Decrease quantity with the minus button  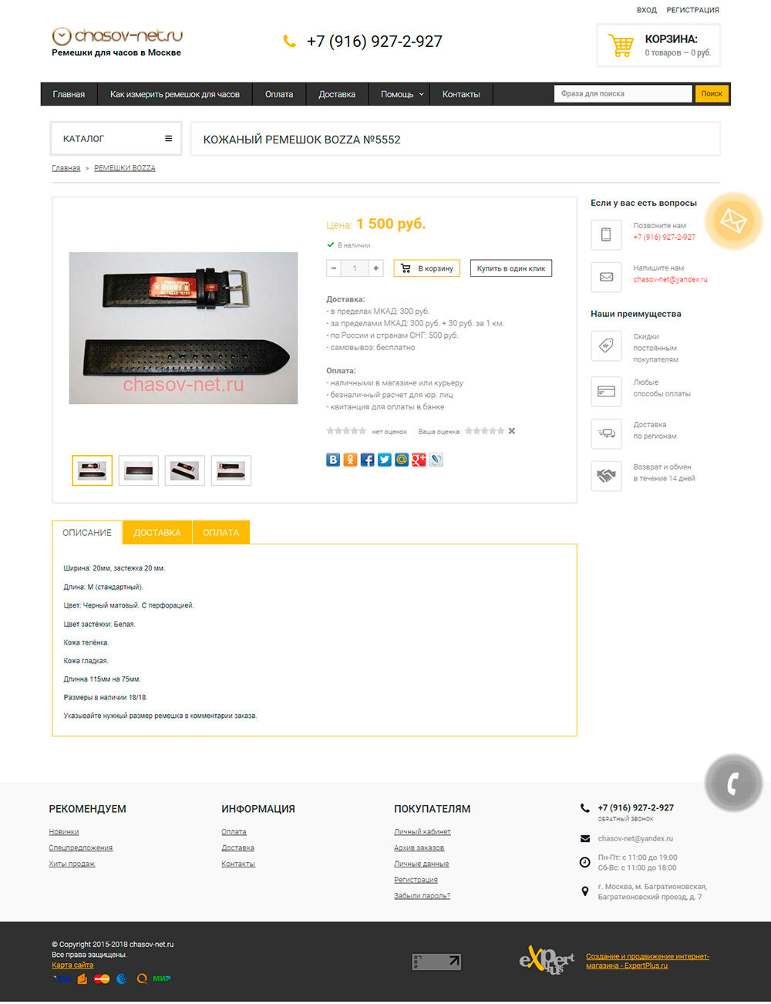point(333,268)
